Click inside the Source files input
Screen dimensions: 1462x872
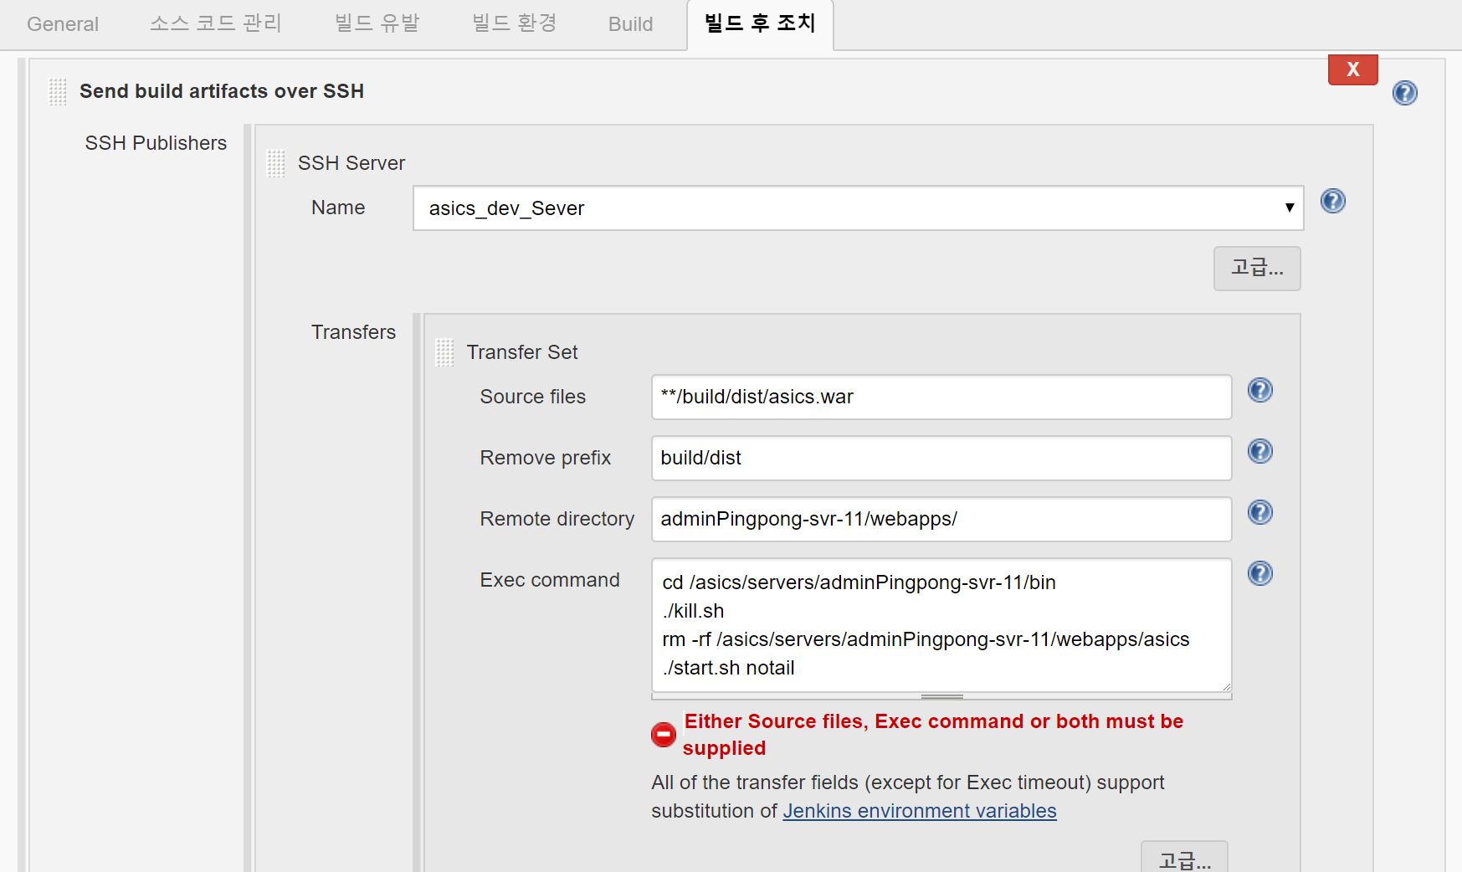(x=941, y=397)
